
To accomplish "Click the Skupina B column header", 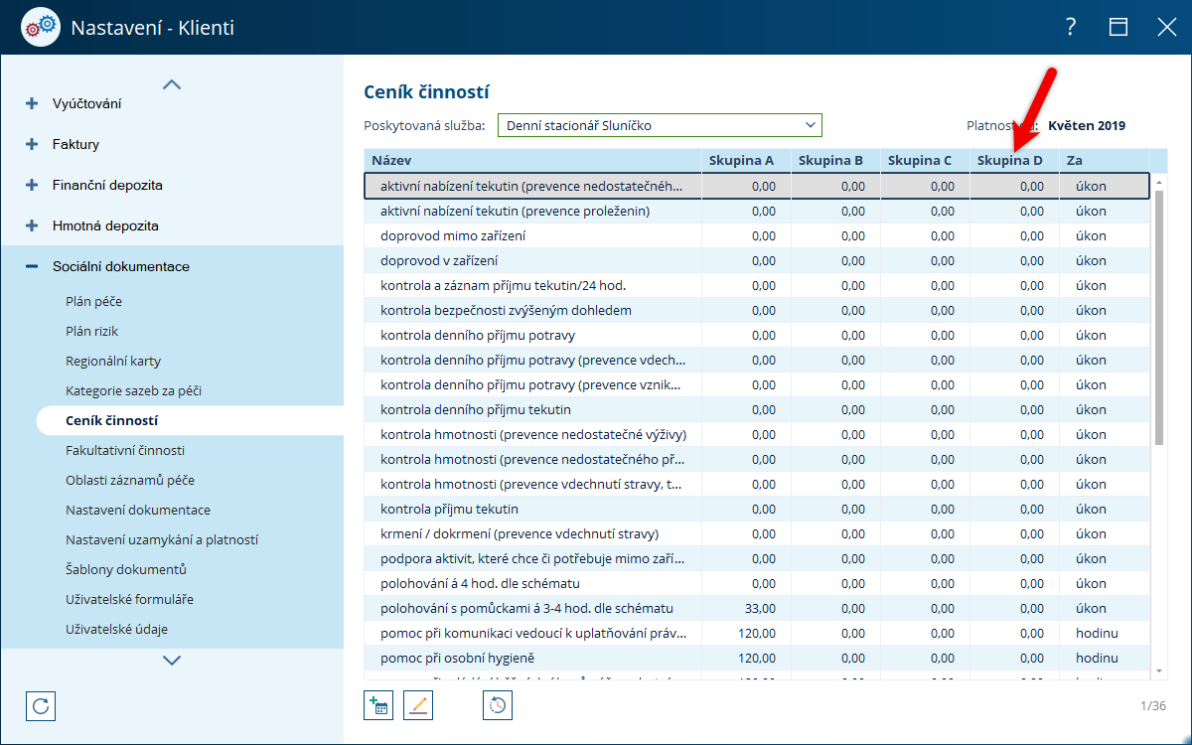I will 835,160.
